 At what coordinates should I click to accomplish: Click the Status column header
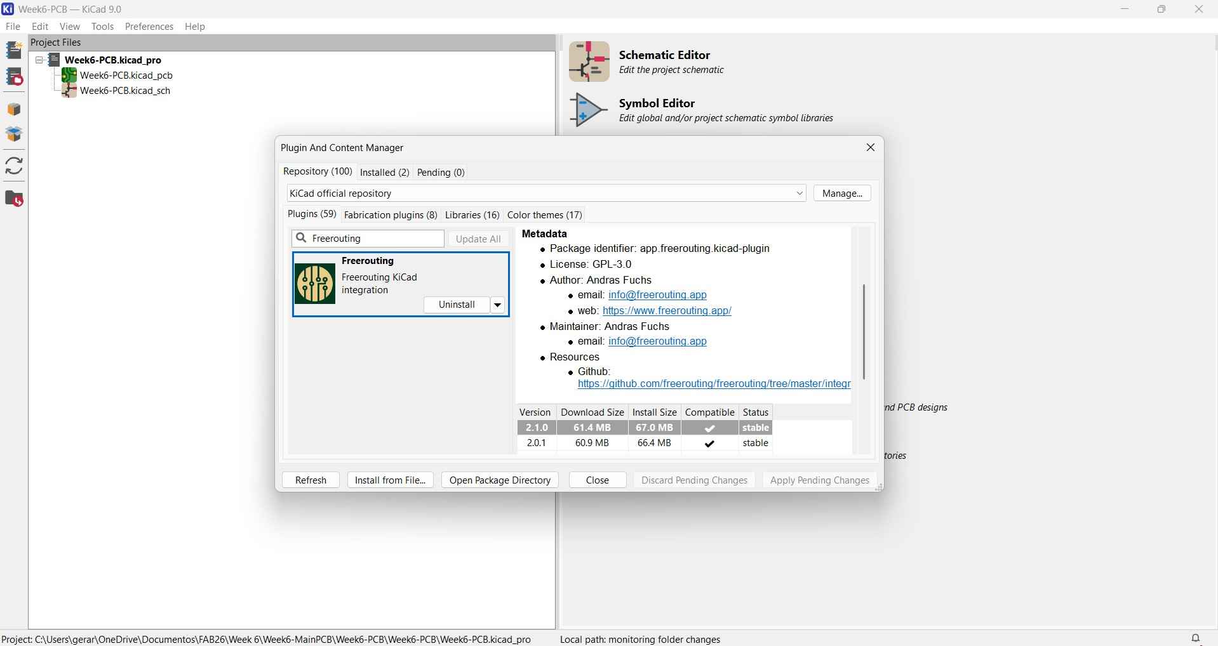tap(756, 412)
